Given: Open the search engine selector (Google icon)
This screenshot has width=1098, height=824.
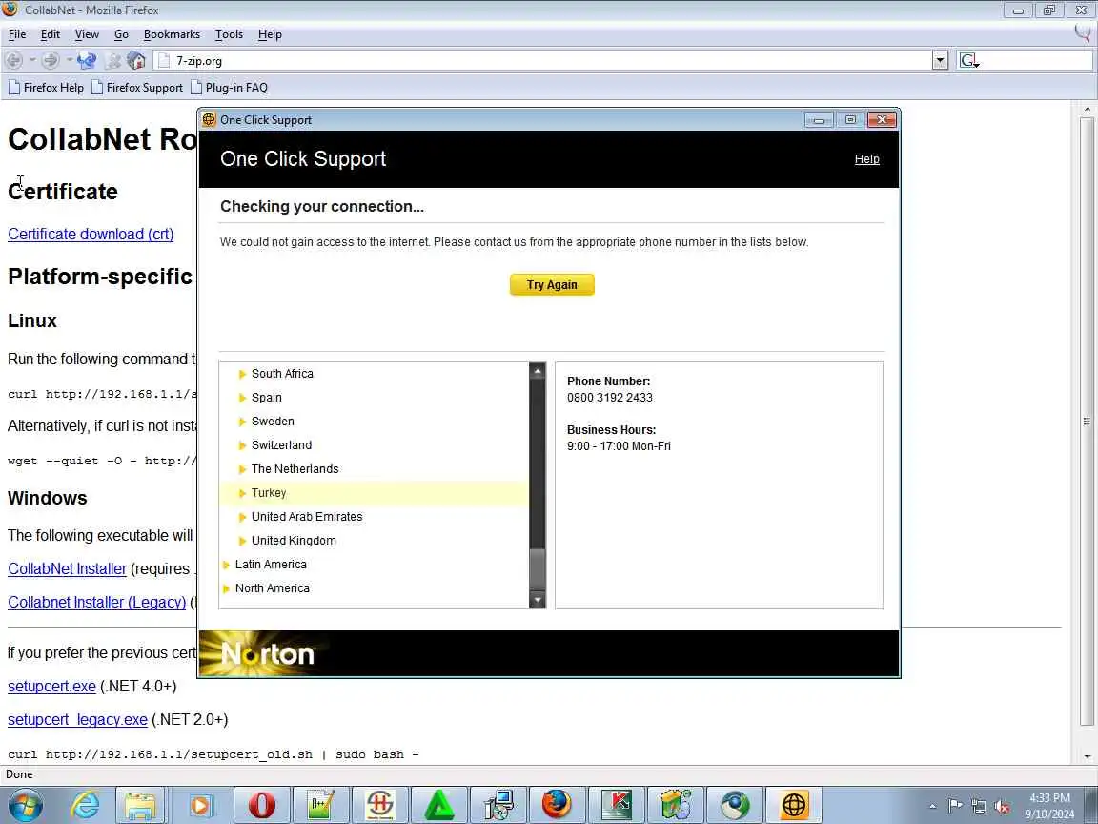Looking at the screenshot, I should (968, 60).
